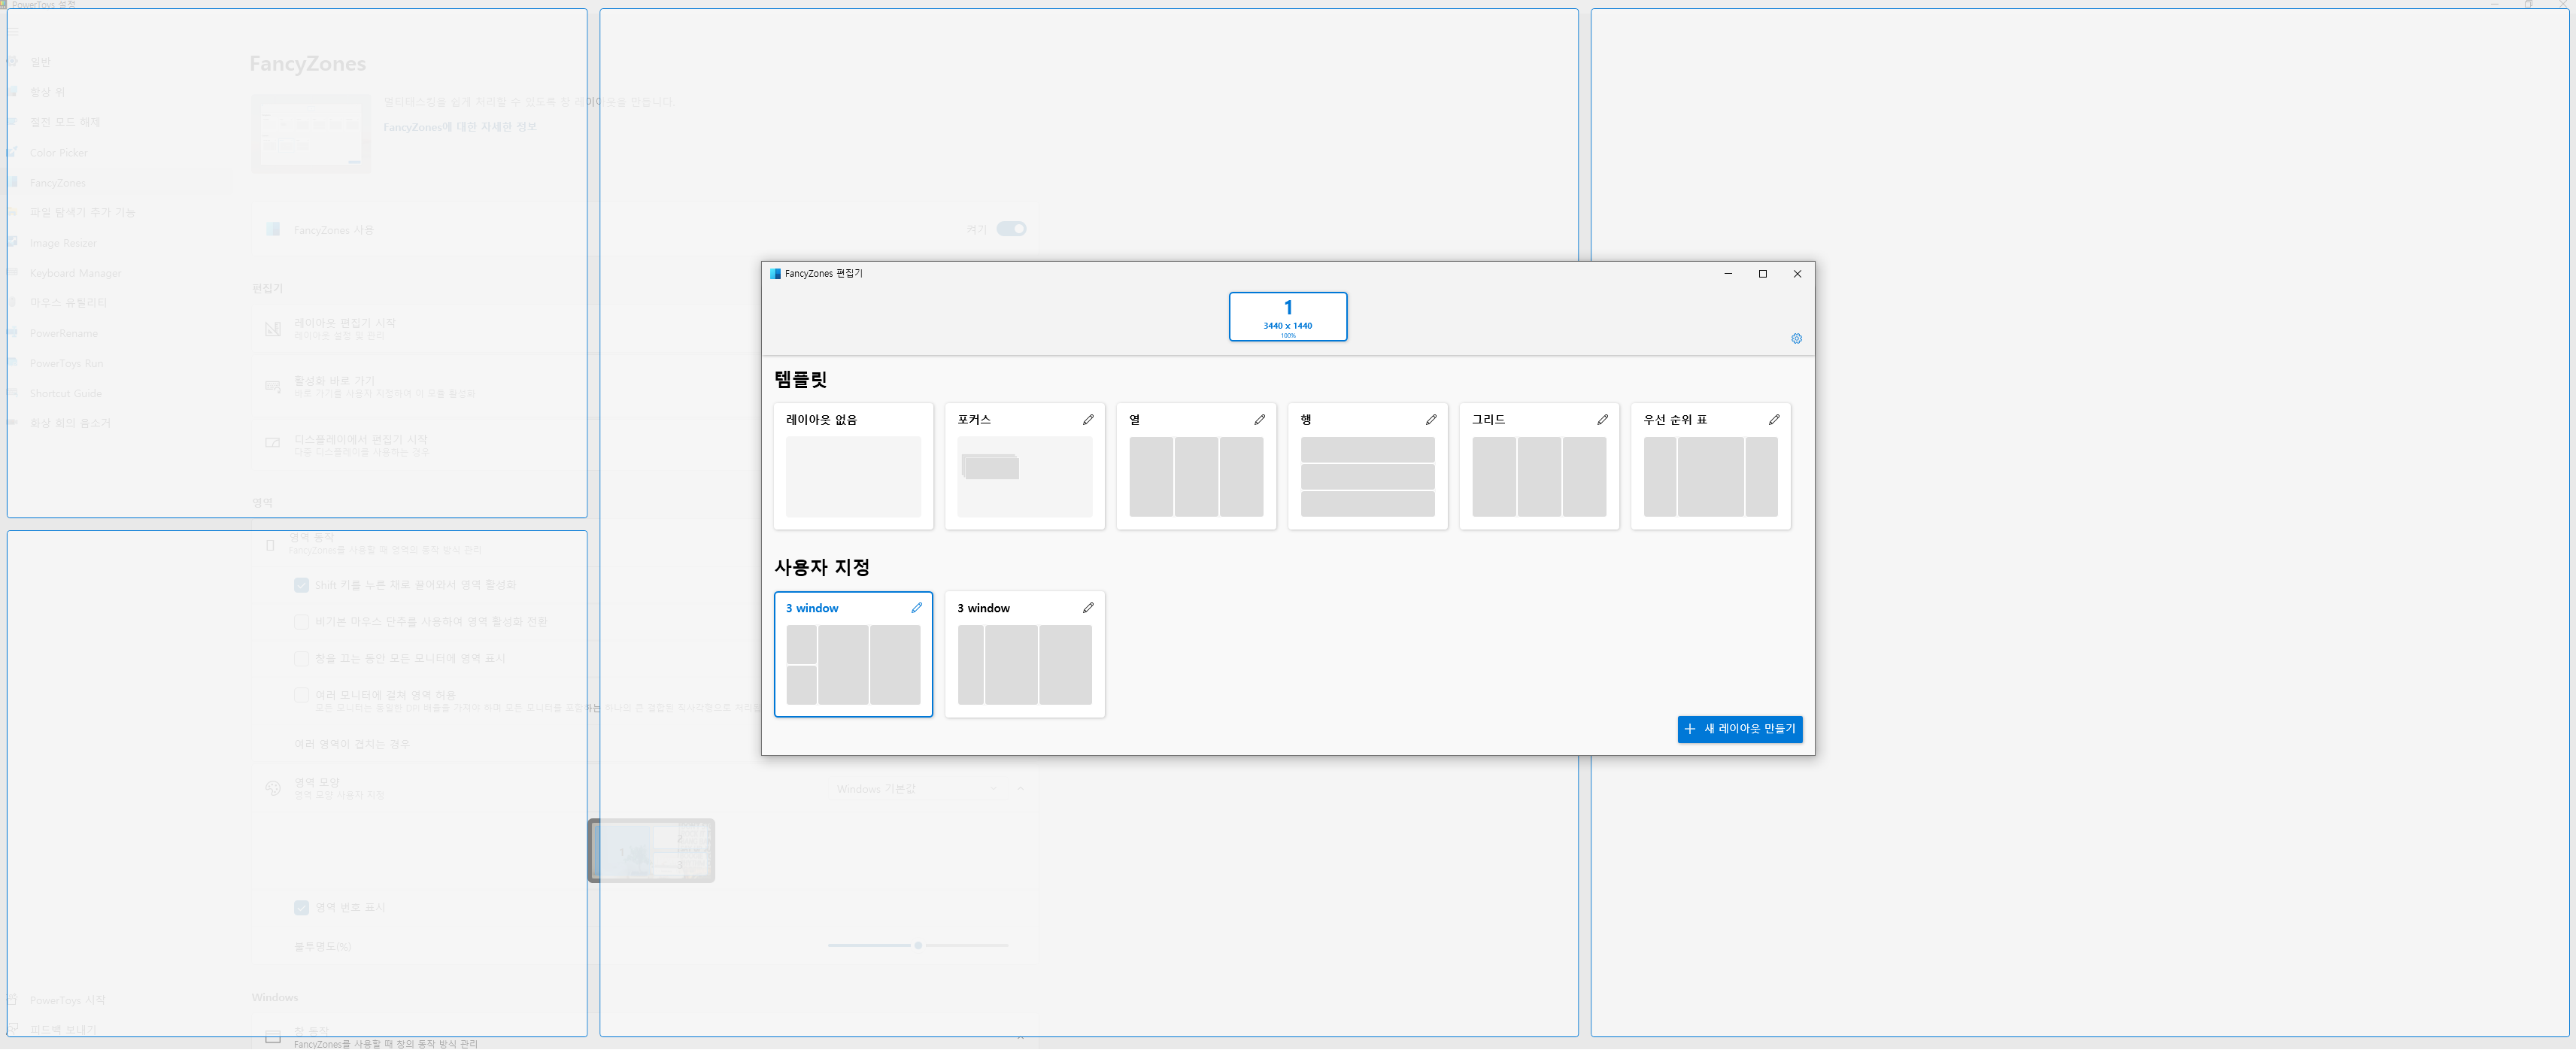This screenshot has height=1053, width=2576.
Task: Click 새 레이아웃 만들기 button
Action: coord(1739,729)
